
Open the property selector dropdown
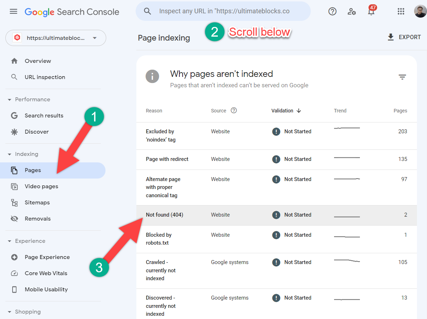pyautogui.click(x=56, y=38)
